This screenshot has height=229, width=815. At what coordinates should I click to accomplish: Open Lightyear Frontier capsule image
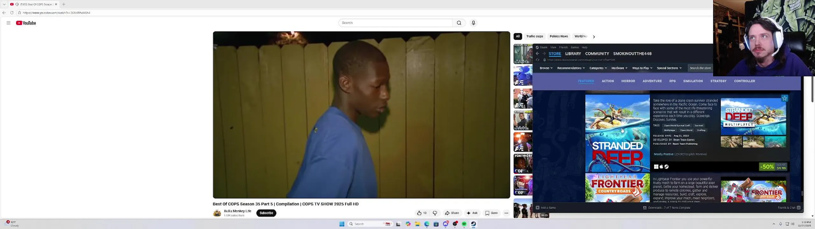(617, 188)
